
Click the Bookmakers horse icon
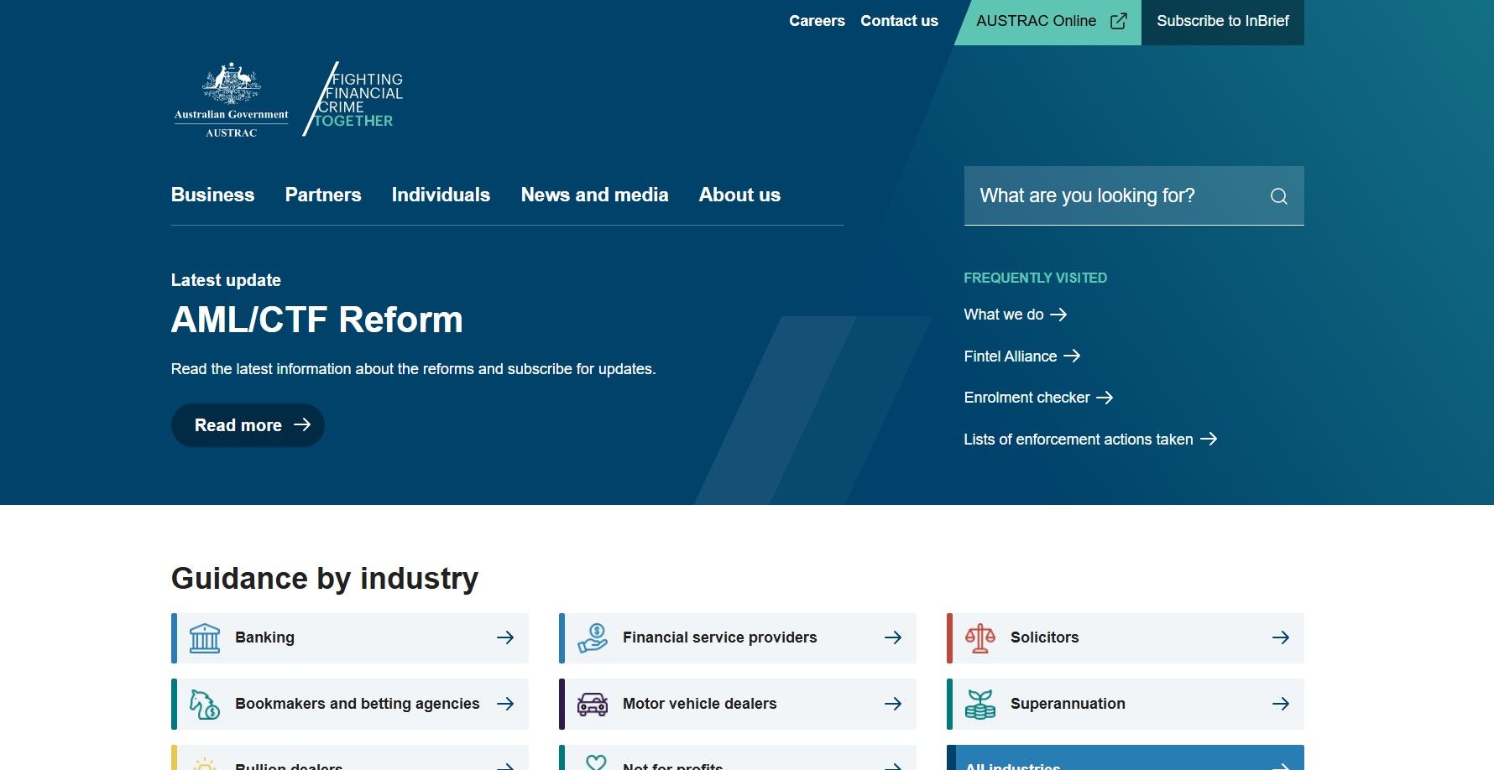(x=205, y=705)
